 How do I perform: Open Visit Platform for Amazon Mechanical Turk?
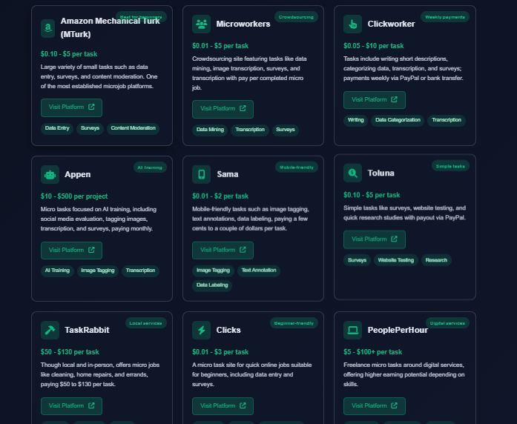[71, 107]
